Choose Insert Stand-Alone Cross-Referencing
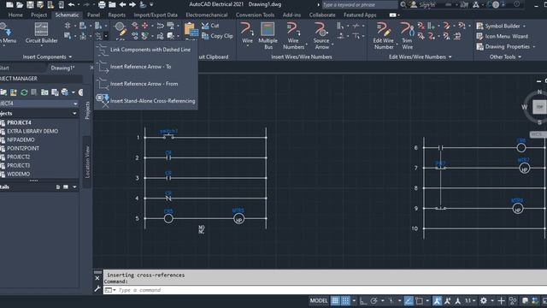The height and width of the screenshot is (308, 547). pyautogui.click(x=146, y=101)
